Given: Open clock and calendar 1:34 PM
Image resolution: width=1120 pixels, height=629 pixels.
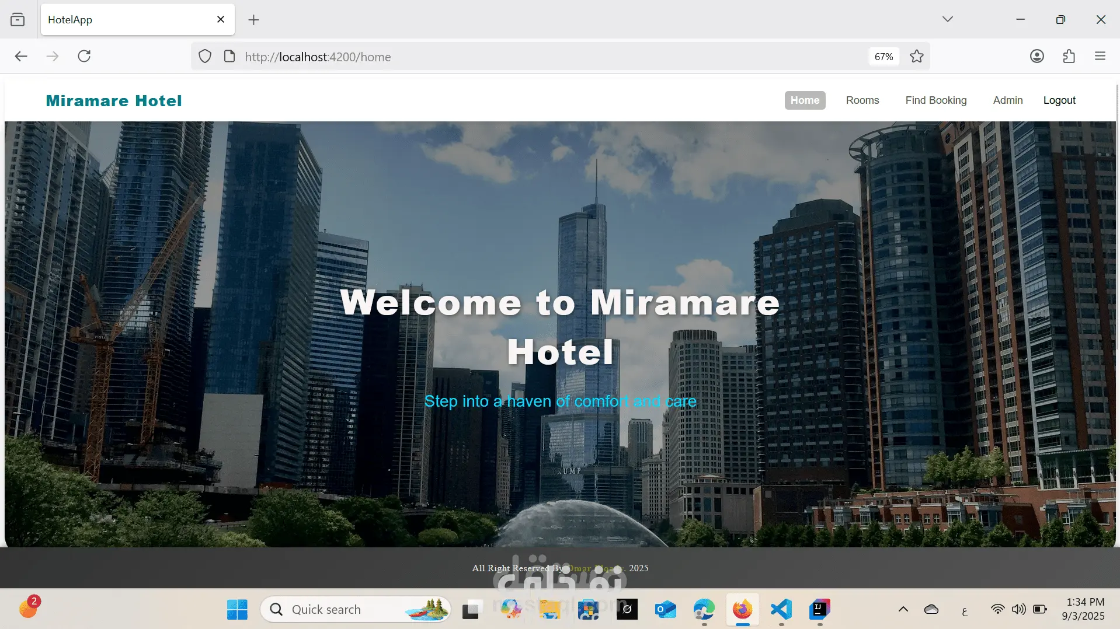Looking at the screenshot, I should pyautogui.click(x=1084, y=609).
